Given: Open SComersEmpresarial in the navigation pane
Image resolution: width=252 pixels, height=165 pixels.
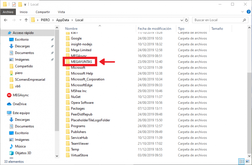Looking at the screenshot, I should 30,80.
